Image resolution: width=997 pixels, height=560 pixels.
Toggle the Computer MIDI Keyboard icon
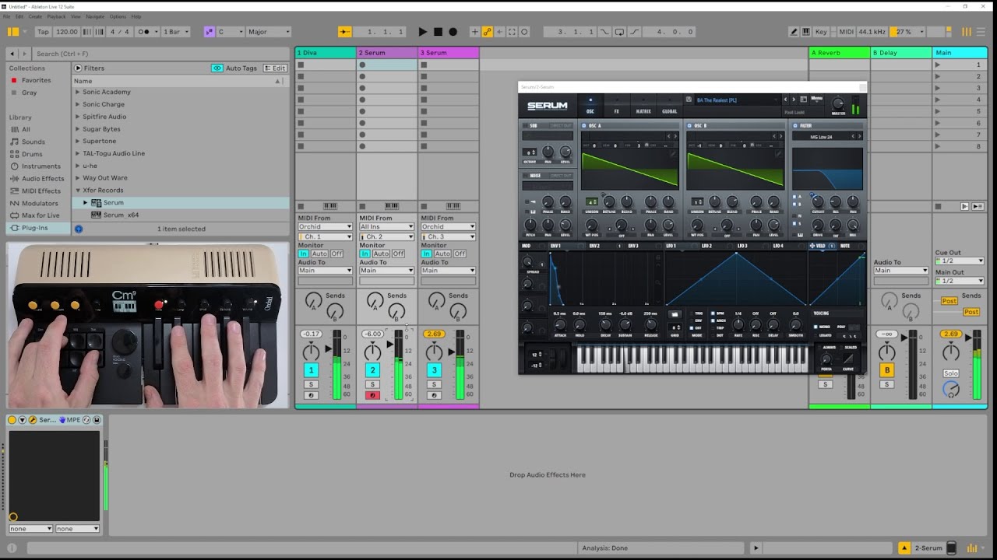click(806, 32)
